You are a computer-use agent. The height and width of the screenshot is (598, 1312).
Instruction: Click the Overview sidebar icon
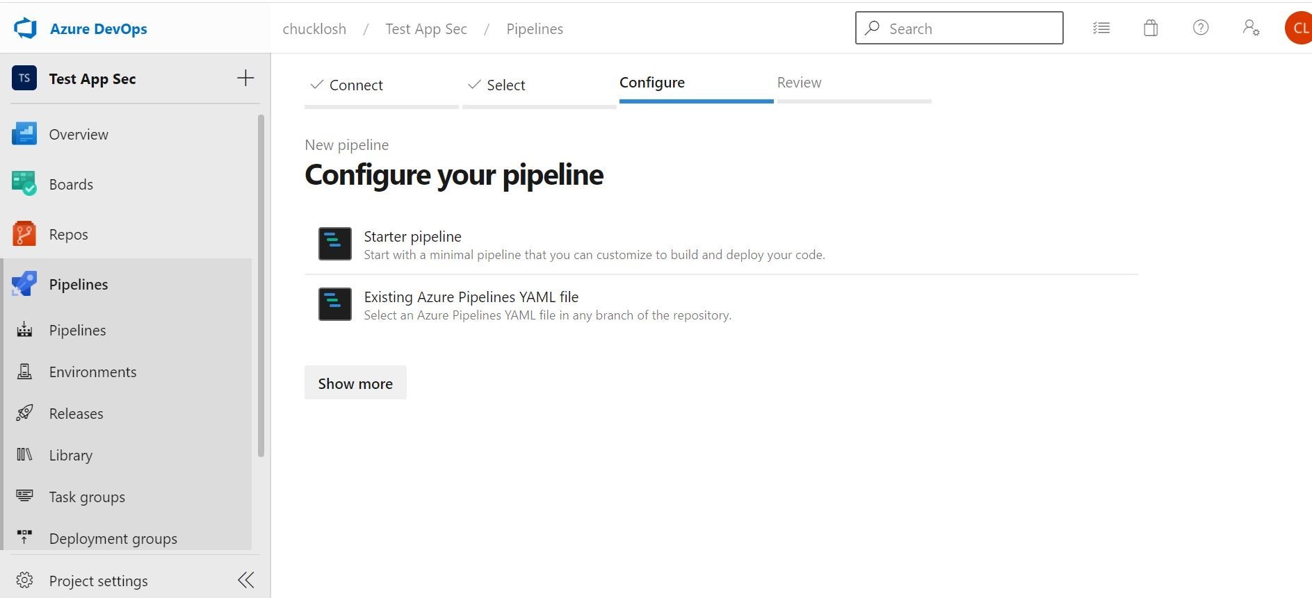point(24,134)
